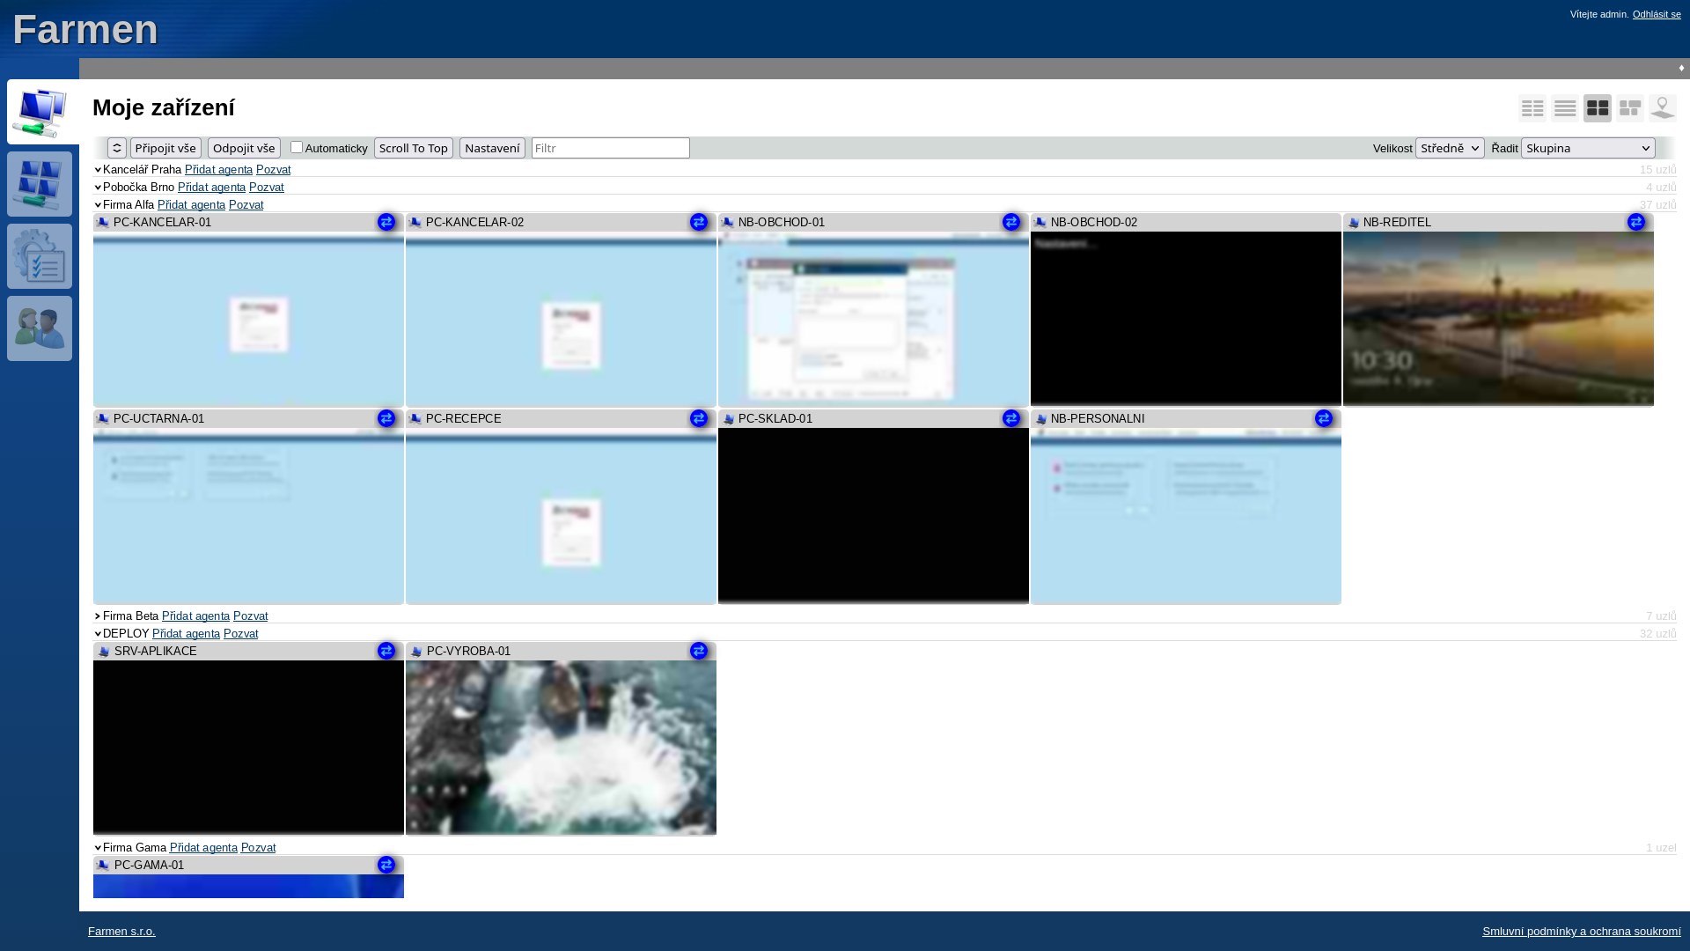Image resolution: width=1690 pixels, height=951 pixels.
Task: Collapse the Firma Alfa group
Action: point(98,205)
